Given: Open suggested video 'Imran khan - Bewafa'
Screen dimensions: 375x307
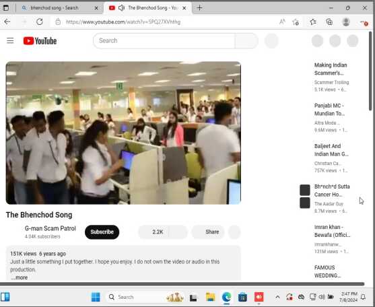Looking at the screenshot, I should pyautogui.click(x=332, y=231).
